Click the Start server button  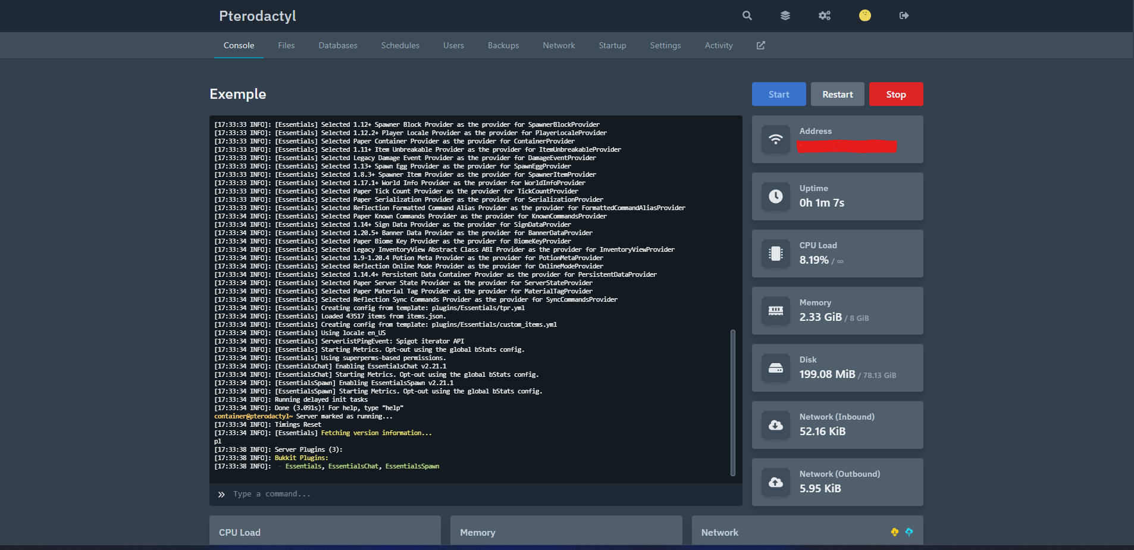[779, 94]
